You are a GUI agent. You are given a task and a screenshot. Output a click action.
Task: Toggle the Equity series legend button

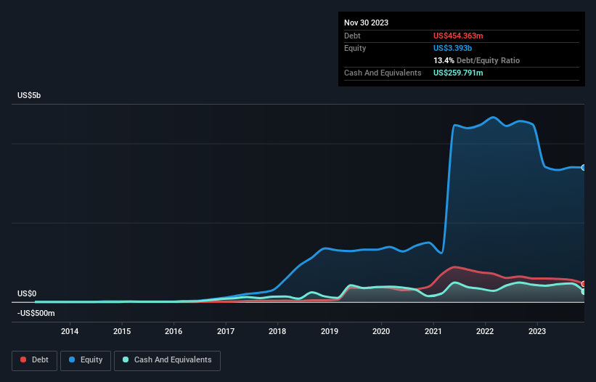click(x=86, y=360)
